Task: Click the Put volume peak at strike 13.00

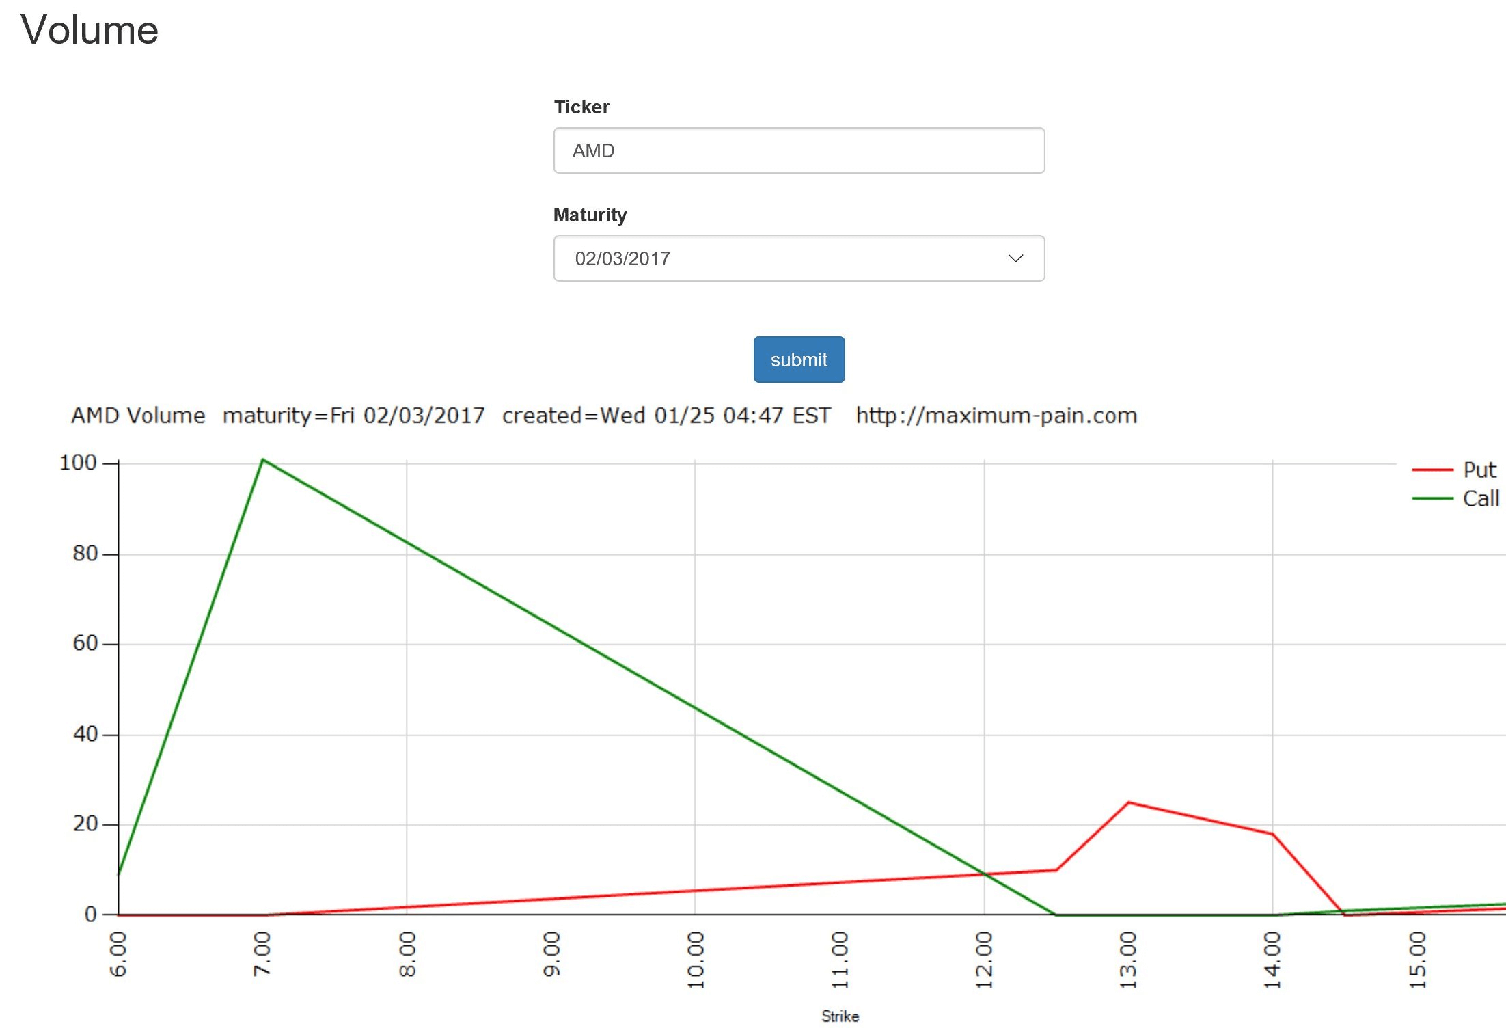Action: (1128, 802)
